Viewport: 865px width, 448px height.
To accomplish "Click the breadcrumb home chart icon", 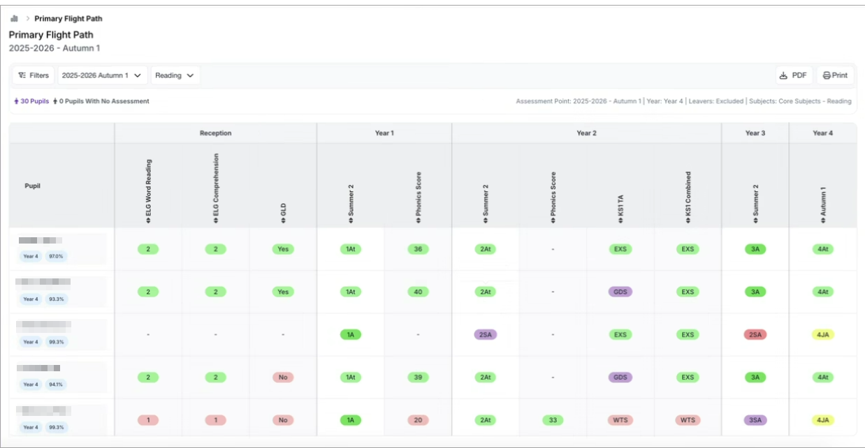I will coord(14,19).
